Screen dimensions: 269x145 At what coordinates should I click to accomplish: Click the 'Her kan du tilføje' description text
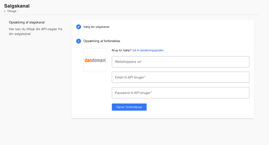pos(36,32)
